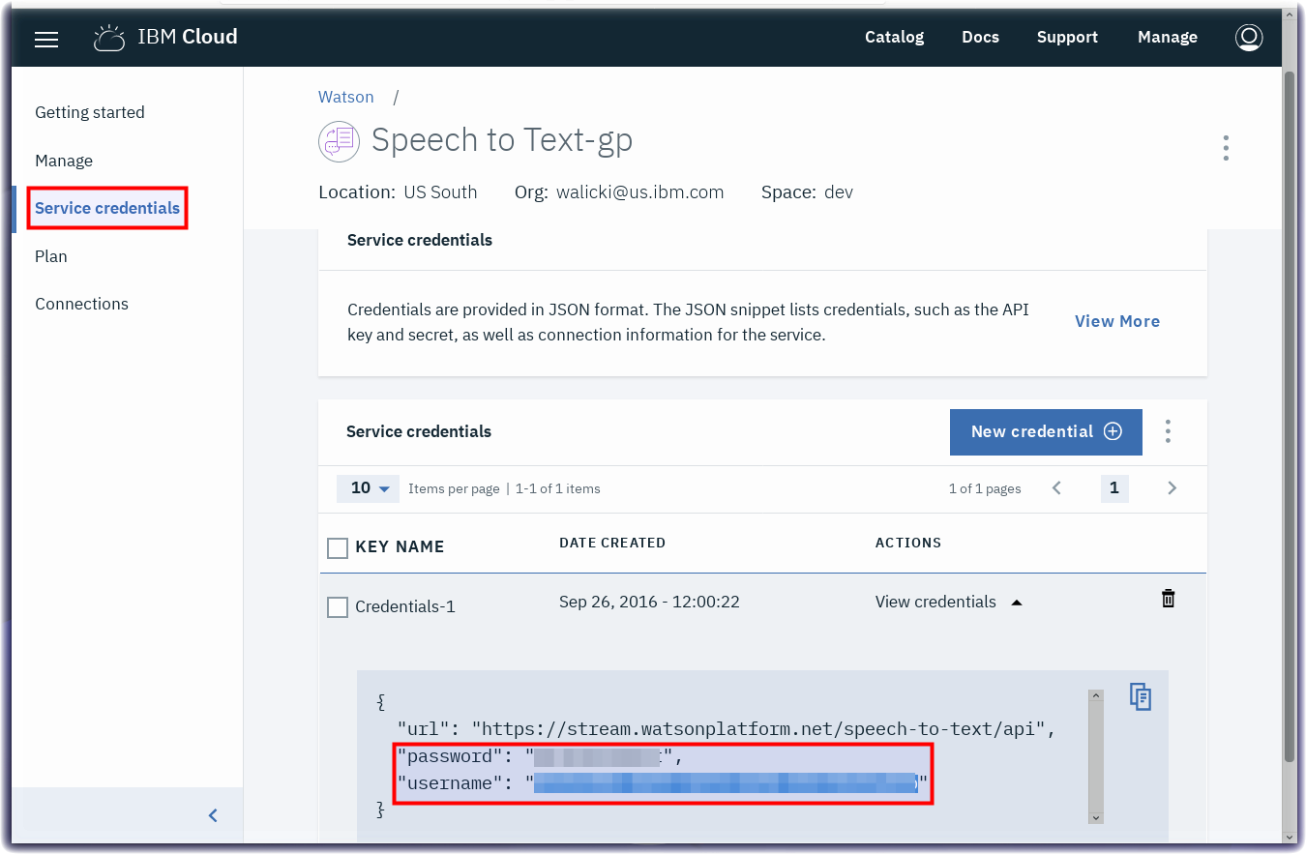This screenshot has width=1306, height=854.
Task: Tick the Credentials-1 row checkbox
Action: click(x=337, y=607)
